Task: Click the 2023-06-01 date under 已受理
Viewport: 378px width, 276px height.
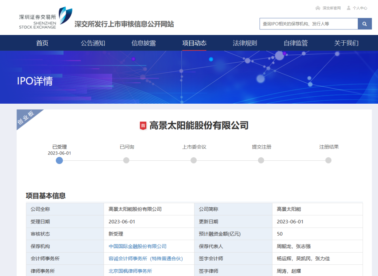Action: (59, 153)
